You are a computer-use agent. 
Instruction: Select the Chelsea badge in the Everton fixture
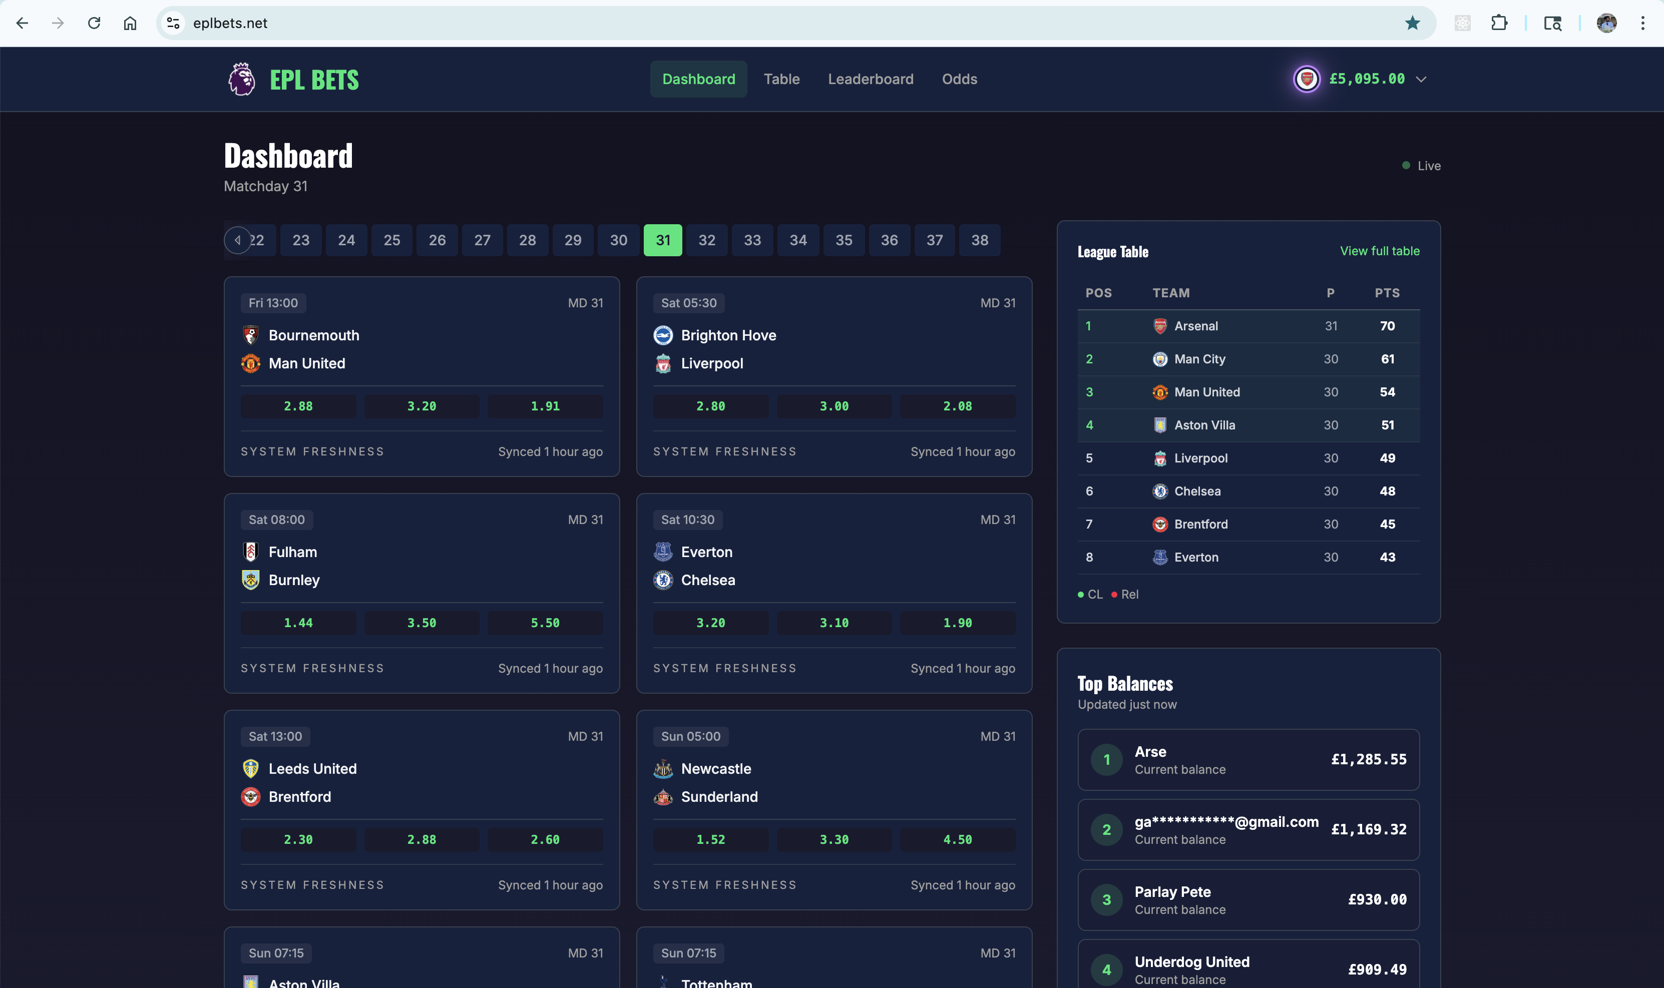[663, 580]
